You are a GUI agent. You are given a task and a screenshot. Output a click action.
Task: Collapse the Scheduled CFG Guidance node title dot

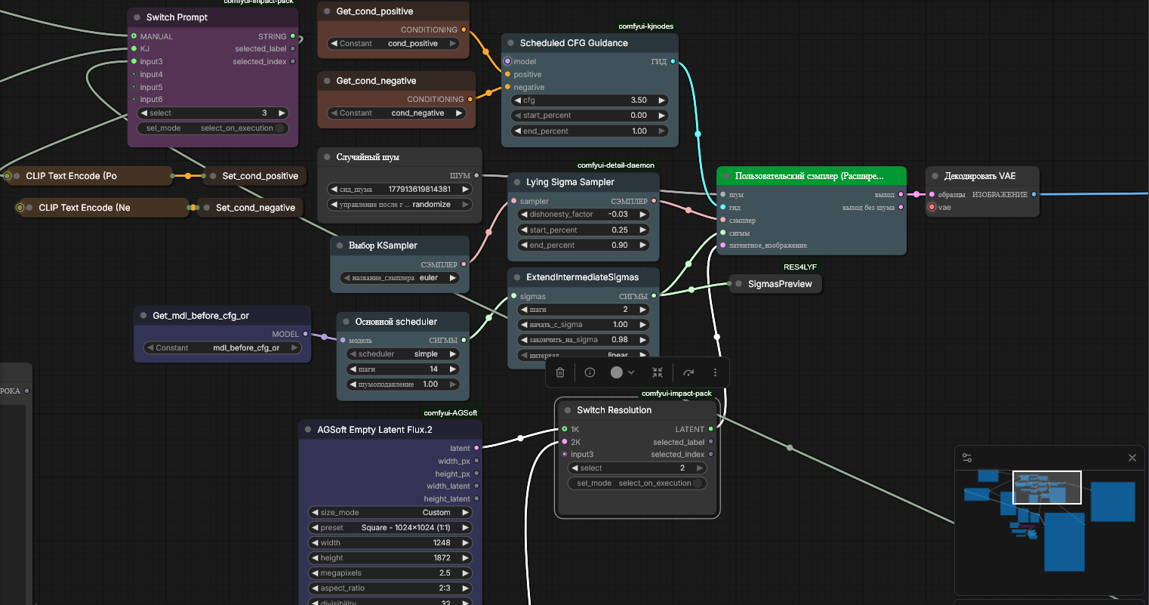click(x=510, y=43)
